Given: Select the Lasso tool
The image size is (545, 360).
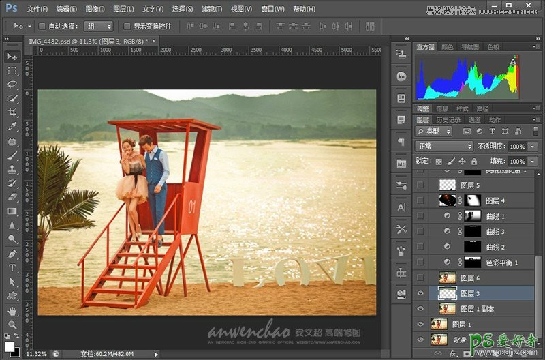Looking at the screenshot, I should pos(12,85).
